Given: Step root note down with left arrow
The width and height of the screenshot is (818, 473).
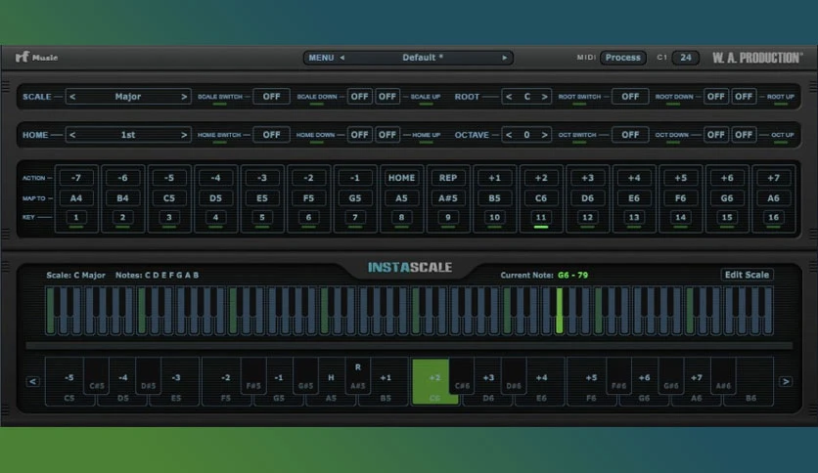Looking at the screenshot, I should (x=509, y=97).
